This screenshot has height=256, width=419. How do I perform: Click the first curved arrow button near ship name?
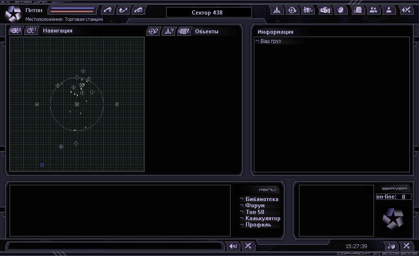point(109,10)
